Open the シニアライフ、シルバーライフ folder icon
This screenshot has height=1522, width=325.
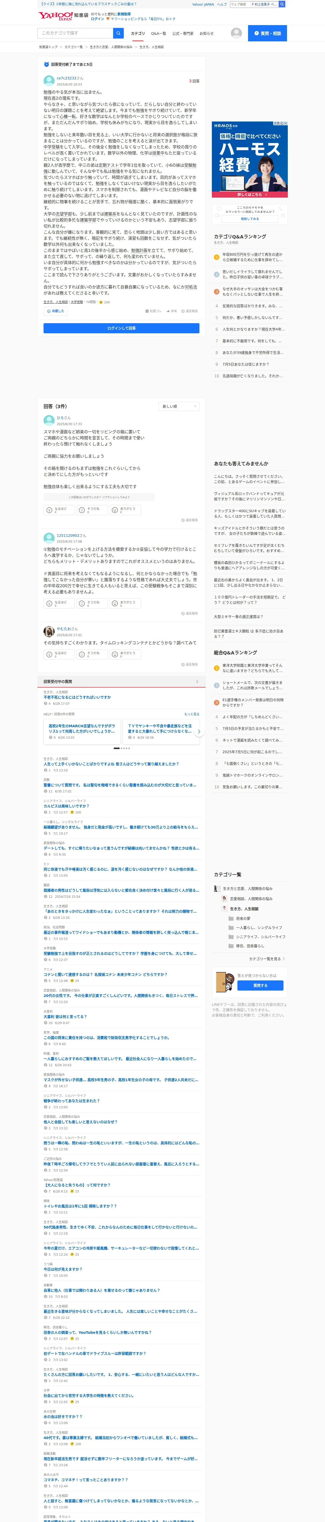(231, 937)
